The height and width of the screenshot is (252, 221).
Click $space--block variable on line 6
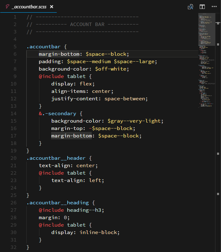coord(106,54)
